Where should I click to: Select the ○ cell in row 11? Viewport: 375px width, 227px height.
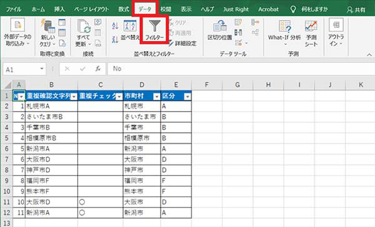(x=101, y=202)
